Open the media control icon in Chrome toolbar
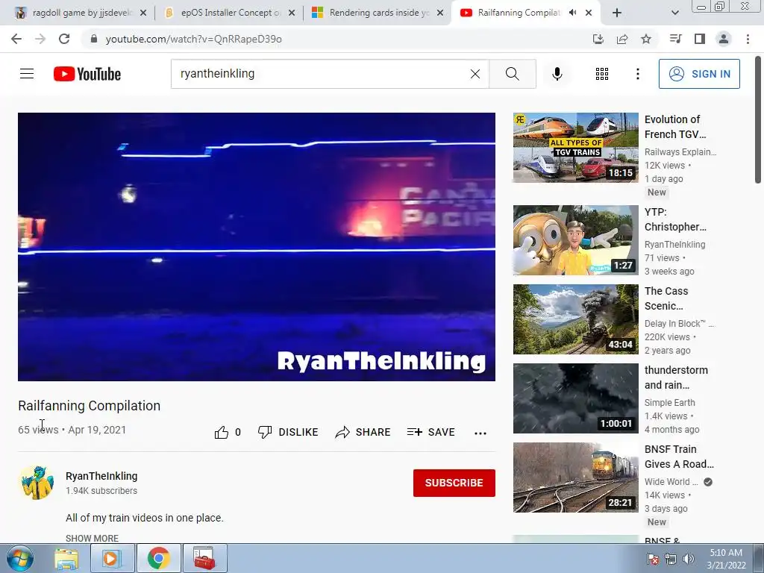 676,39
